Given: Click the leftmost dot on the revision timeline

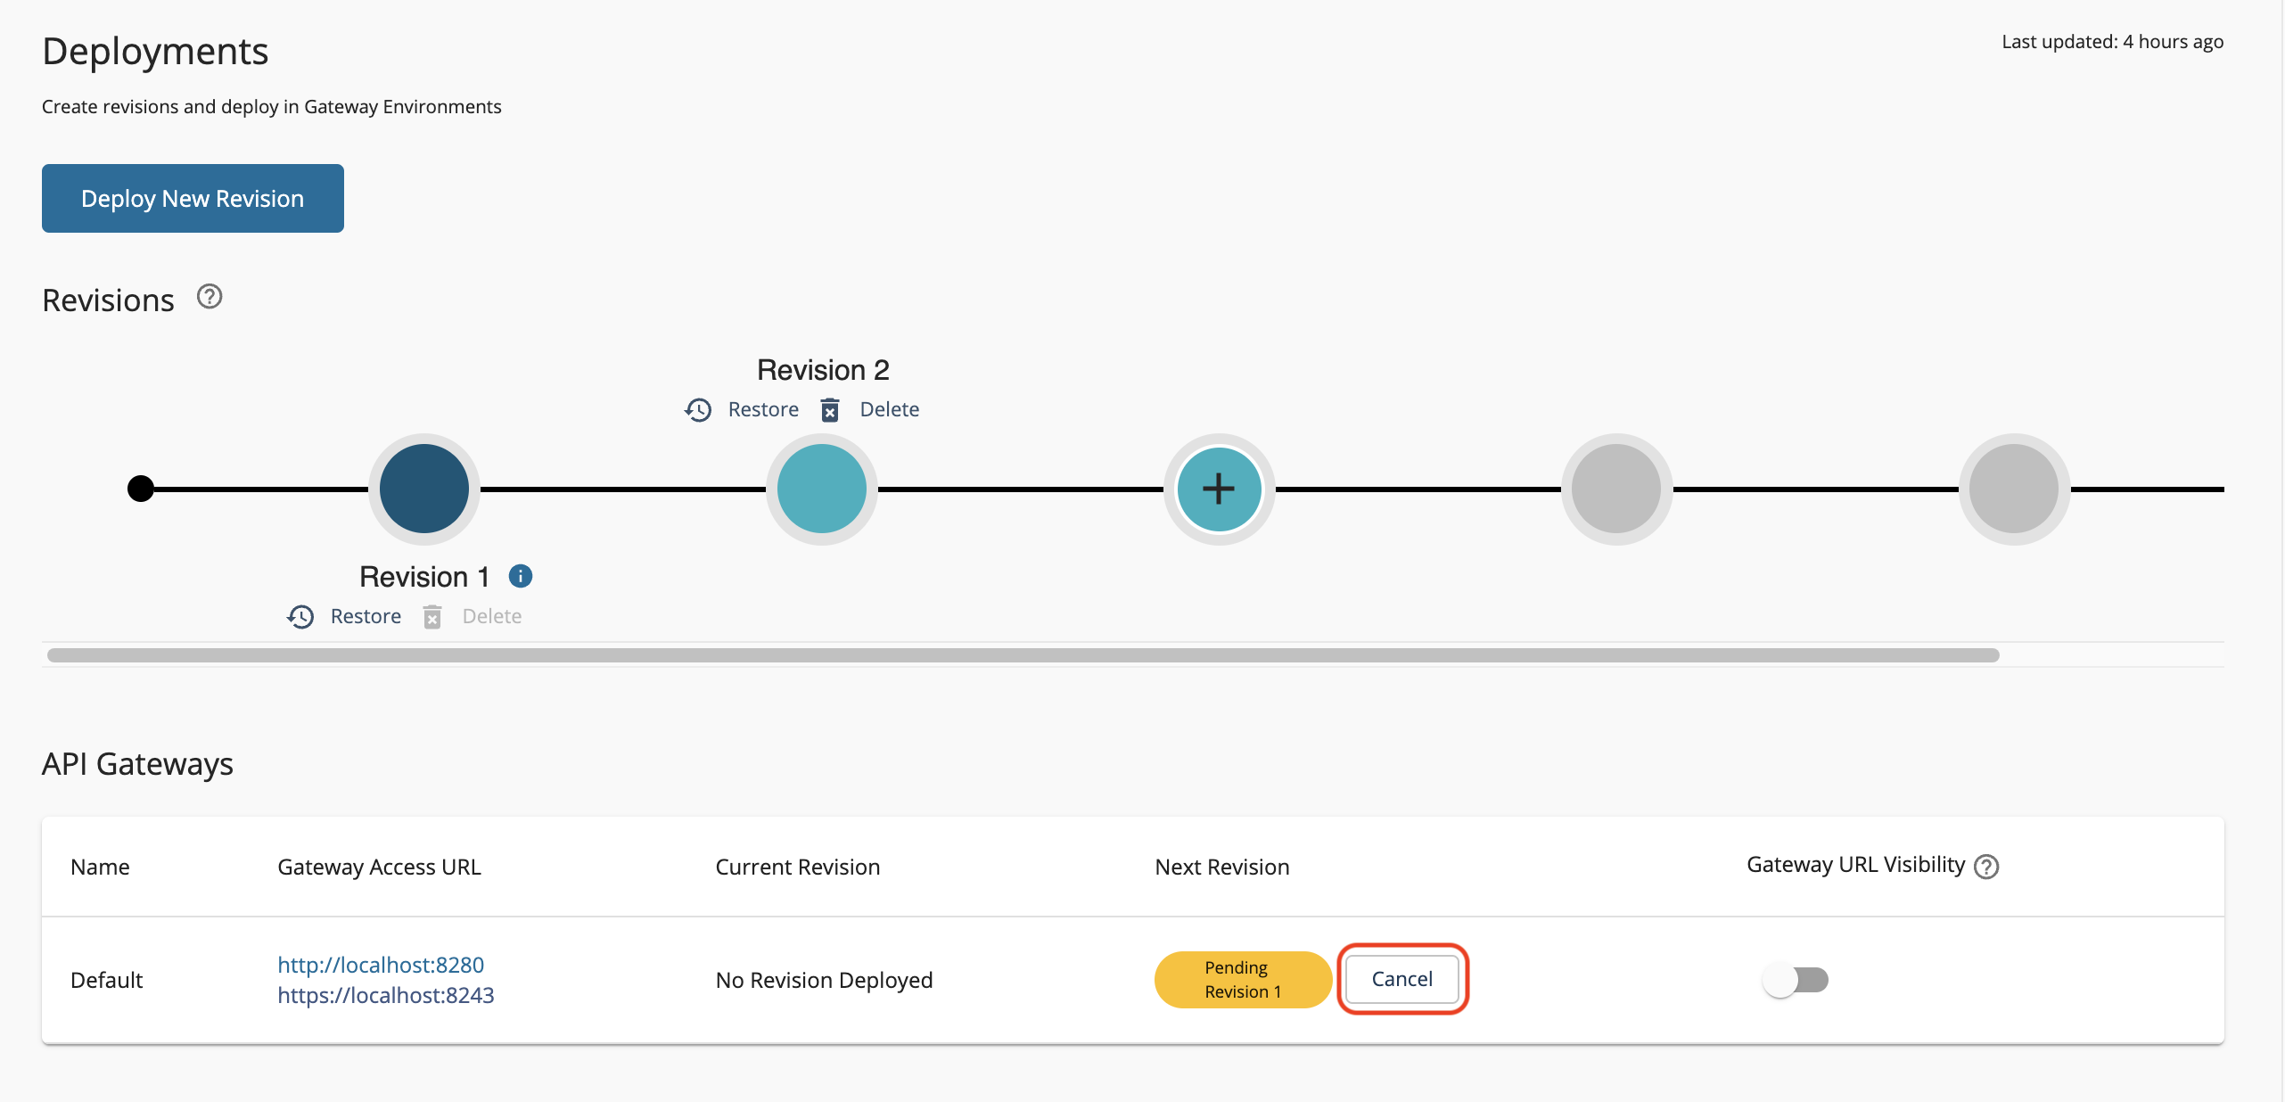Looking at the screenshot, I should click(x=140, y=489).
